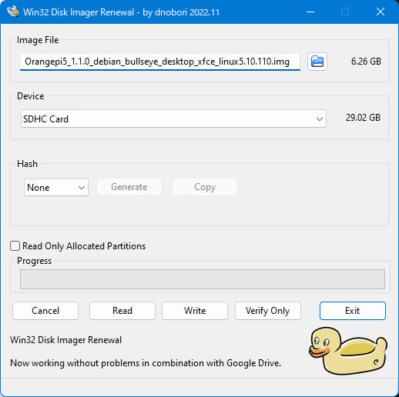Viewport: 399px width, 397px height.
Task: Click the yellow duck mascot image
Action: 348,351
